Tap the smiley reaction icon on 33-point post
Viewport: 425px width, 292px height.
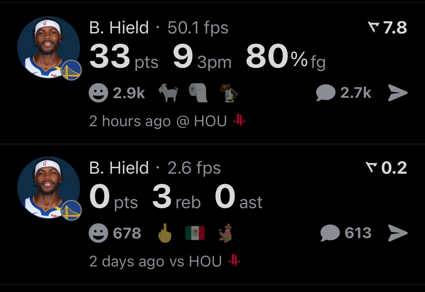click(98, 93)
